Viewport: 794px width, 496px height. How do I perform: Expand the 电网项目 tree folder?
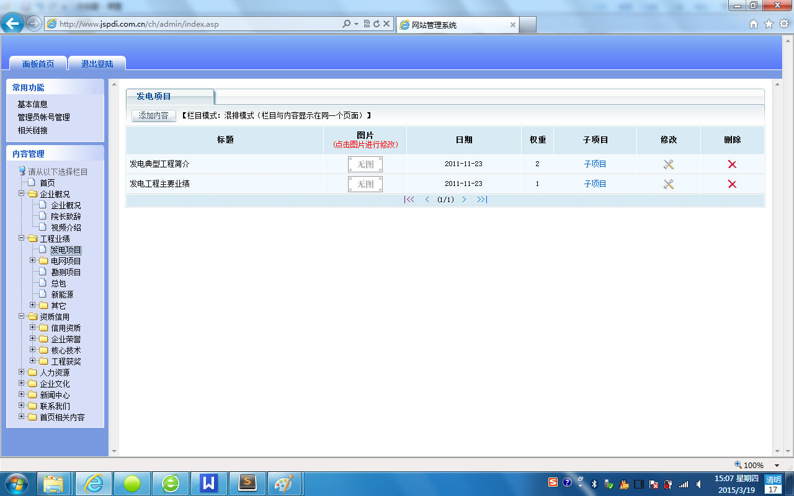coord(33,260)
